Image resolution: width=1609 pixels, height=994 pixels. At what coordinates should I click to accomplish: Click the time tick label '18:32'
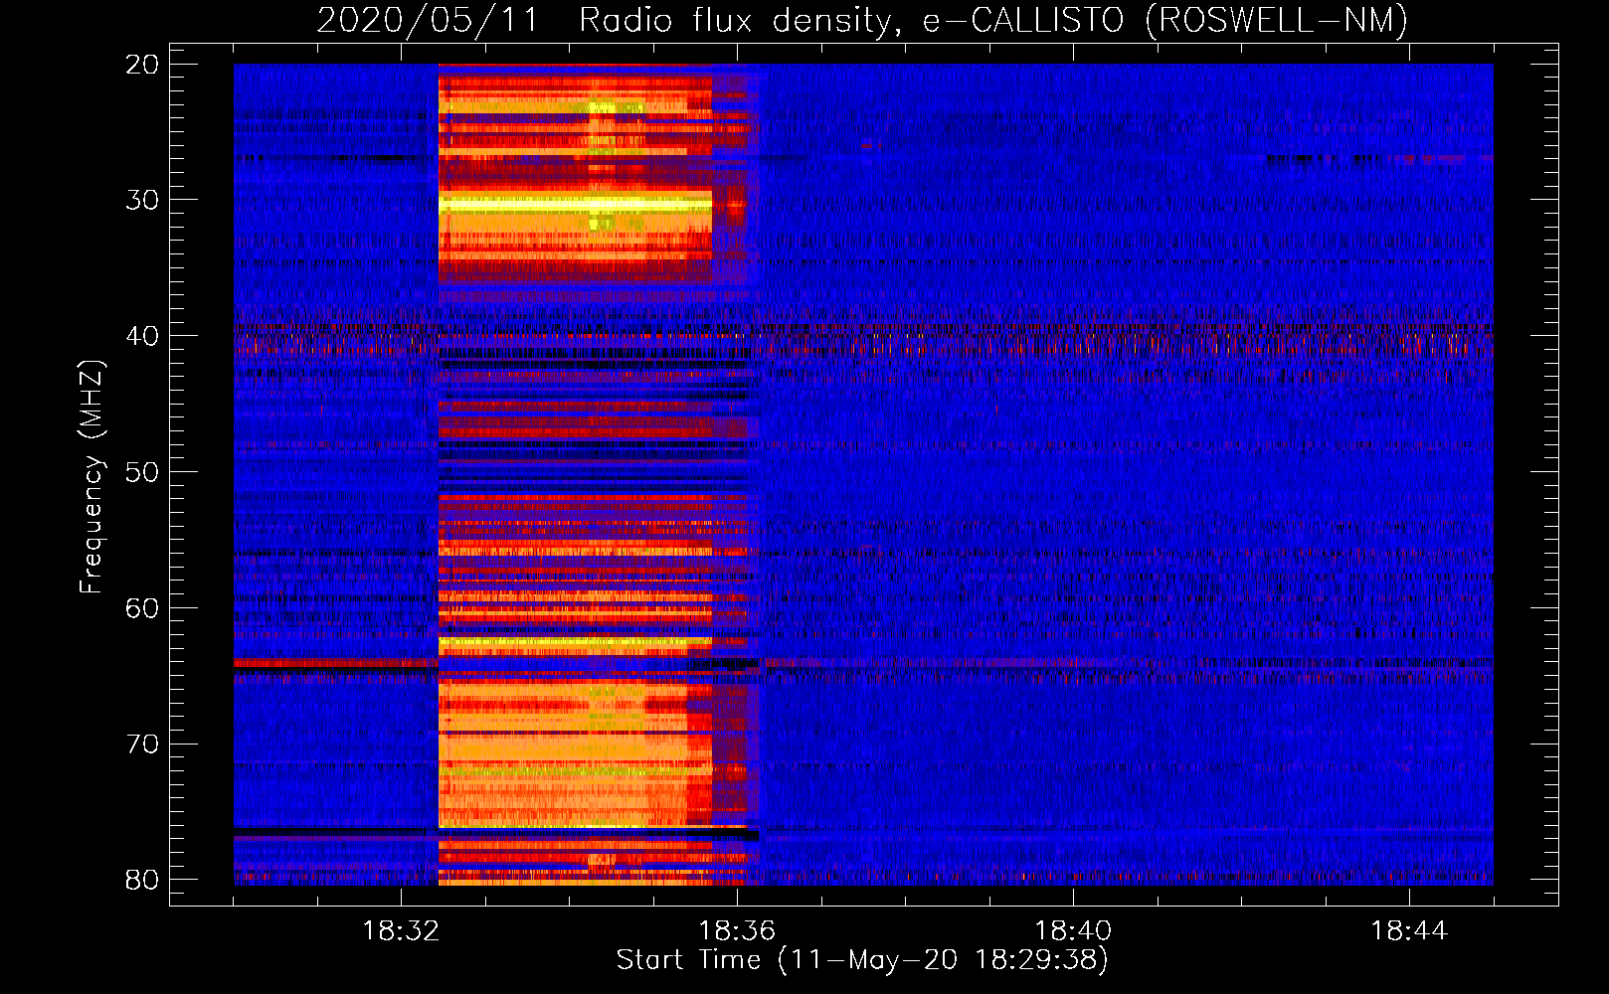point(401,931)
